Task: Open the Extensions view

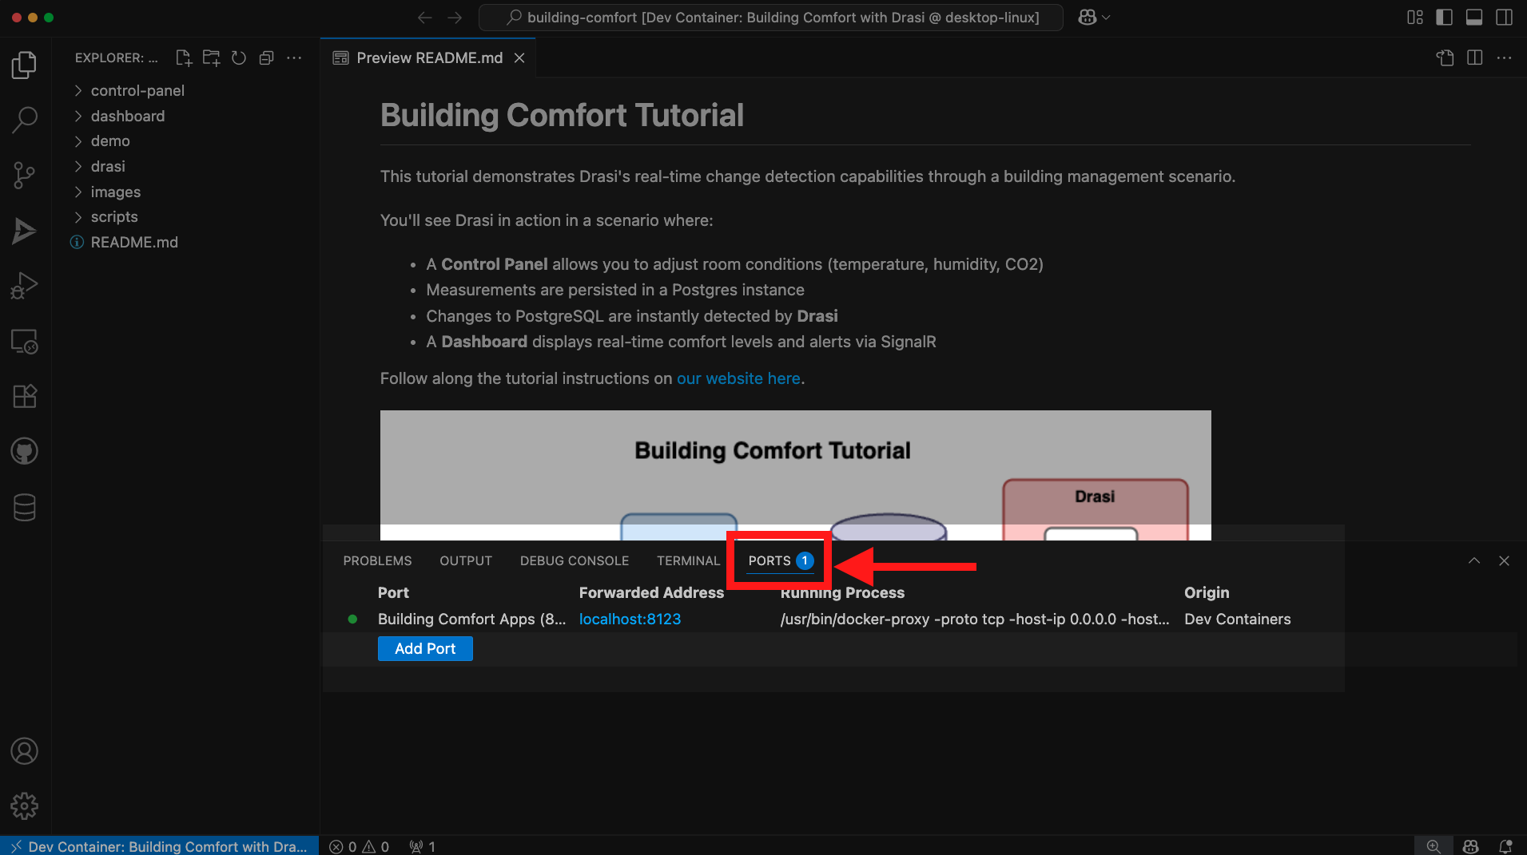Action: pos(24,396)
